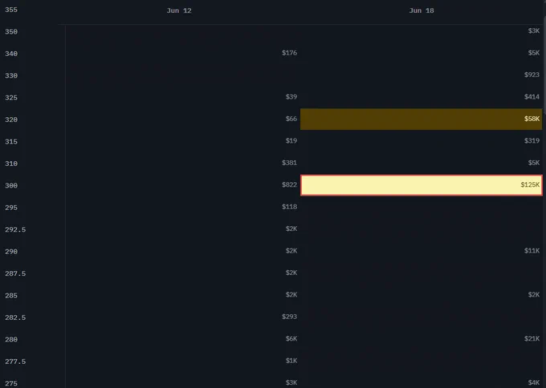This screenshot has width=546, height=388.
Task: Click the $1K cell at strike 277.5
Action: click(x=291, y=361)
